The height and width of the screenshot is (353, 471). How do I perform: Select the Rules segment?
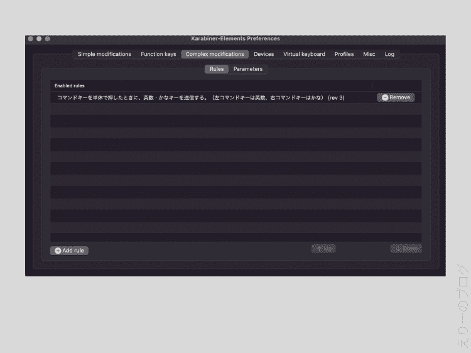click(x=217, y=69)
